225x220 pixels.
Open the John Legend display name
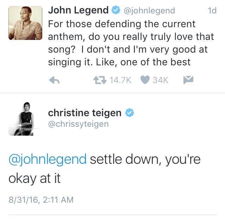pos(78,11)
